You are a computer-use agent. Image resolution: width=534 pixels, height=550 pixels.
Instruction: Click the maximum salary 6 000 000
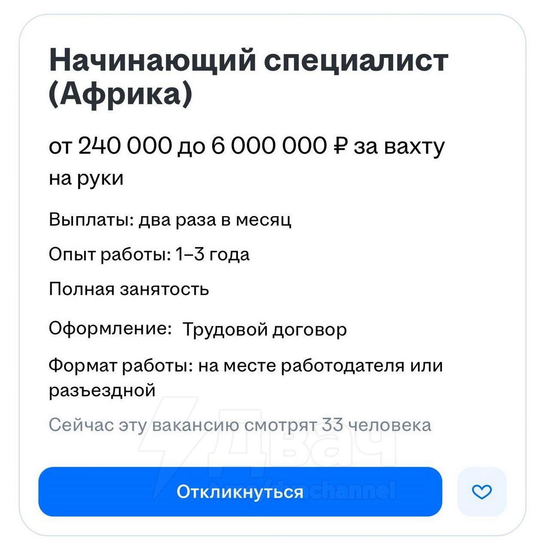click(x=269, y=146)
